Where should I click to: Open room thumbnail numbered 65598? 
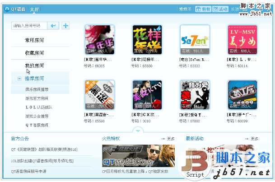point(100,95)
